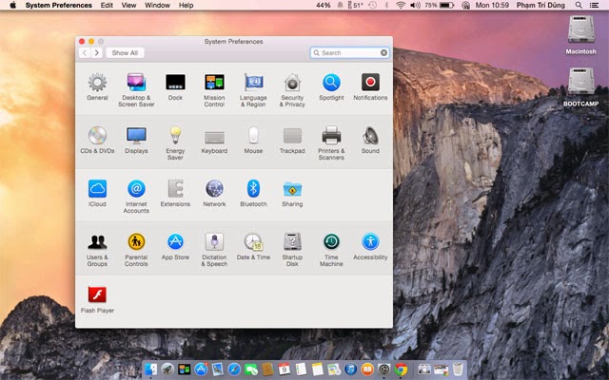The image size is (609, 380).
Task: Open Calendar from the Dock
Action: pyautogui.click(x=284, y=370)
